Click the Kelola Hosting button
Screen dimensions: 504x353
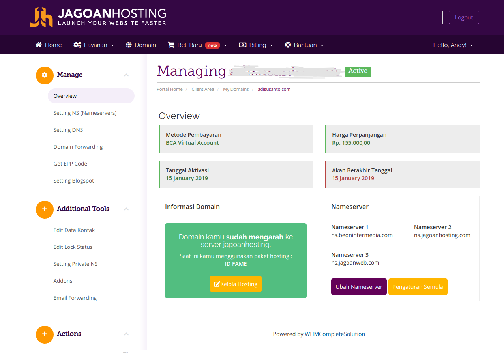click(236, 284)
